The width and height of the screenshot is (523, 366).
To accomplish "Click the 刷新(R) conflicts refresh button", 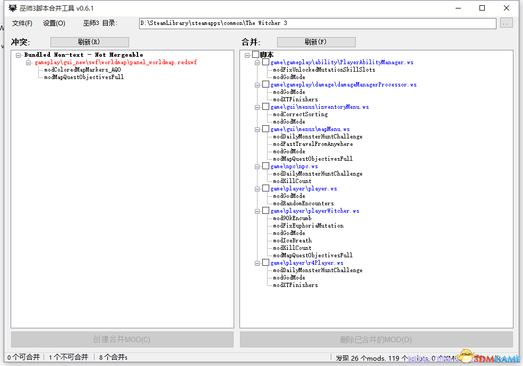I will (89, 42).
